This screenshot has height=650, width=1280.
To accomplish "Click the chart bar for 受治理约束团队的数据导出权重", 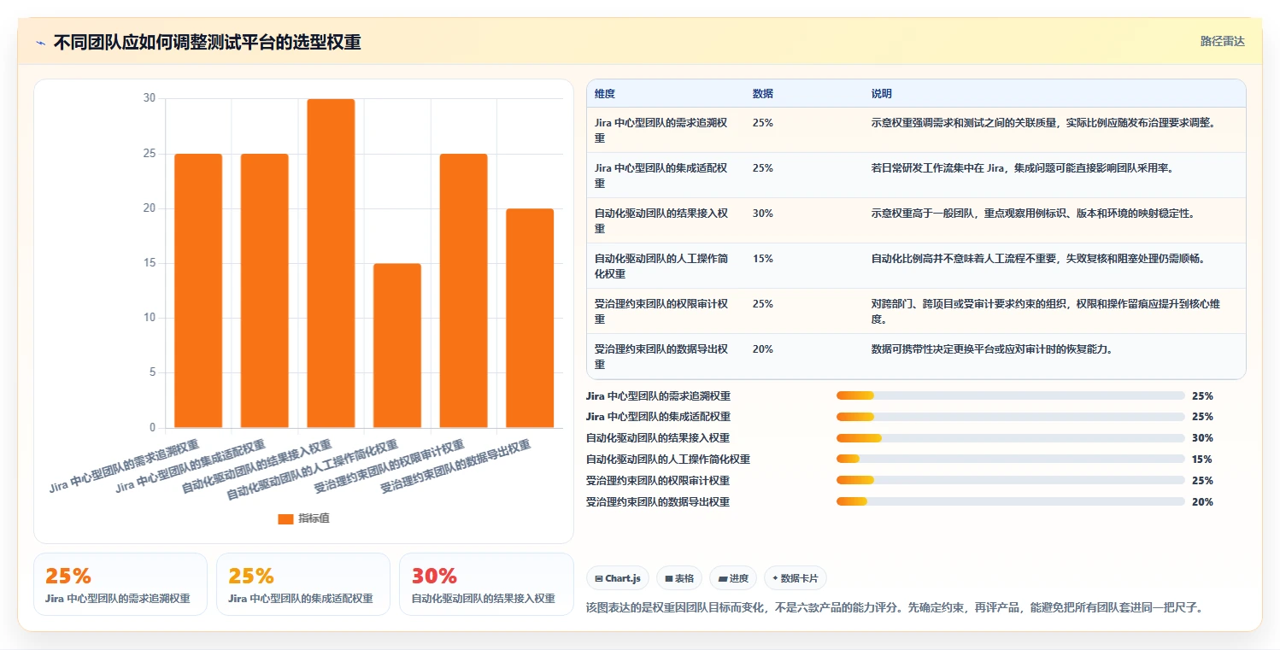I will (x=530, y=318).
